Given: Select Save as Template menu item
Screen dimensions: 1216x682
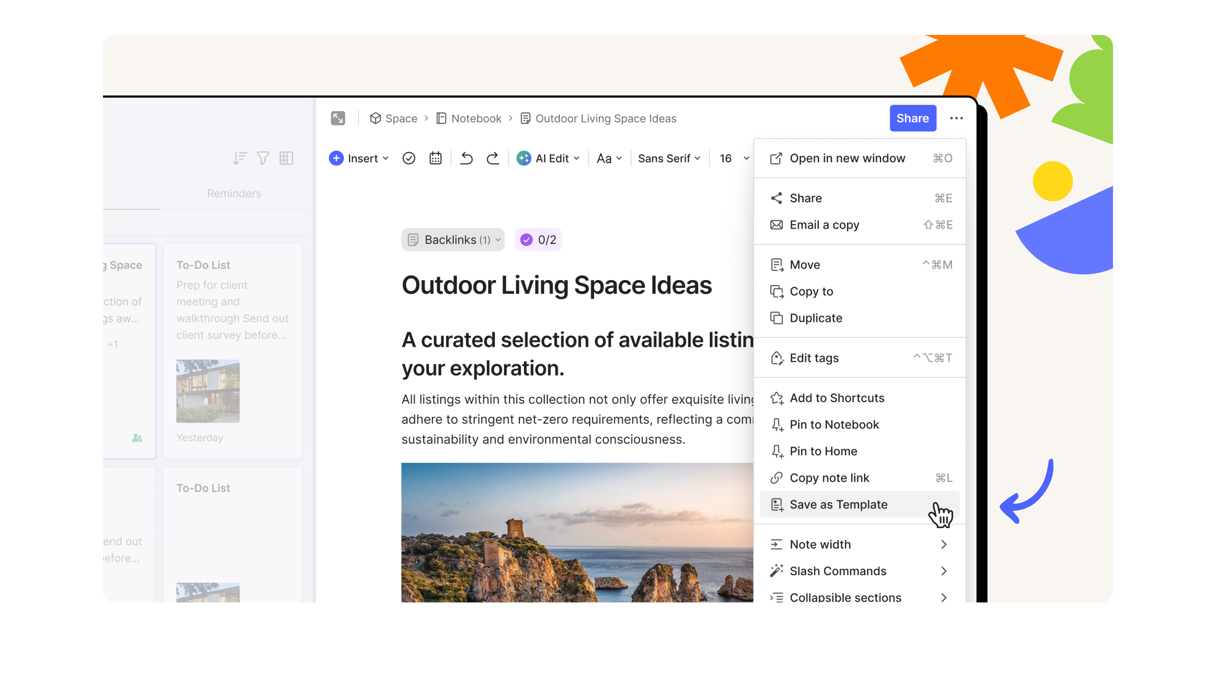Looking at the screenshot, I should [x=838, y=504].
